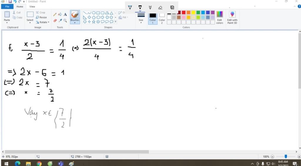Select the Fill with color bucket

point(60,14)
